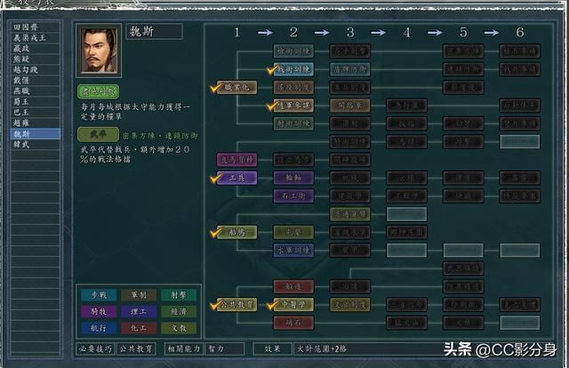Viewport: 569px width, 368px height.
Task: Click the 必要技巧 label at the bottom
Action: [96, 348]
